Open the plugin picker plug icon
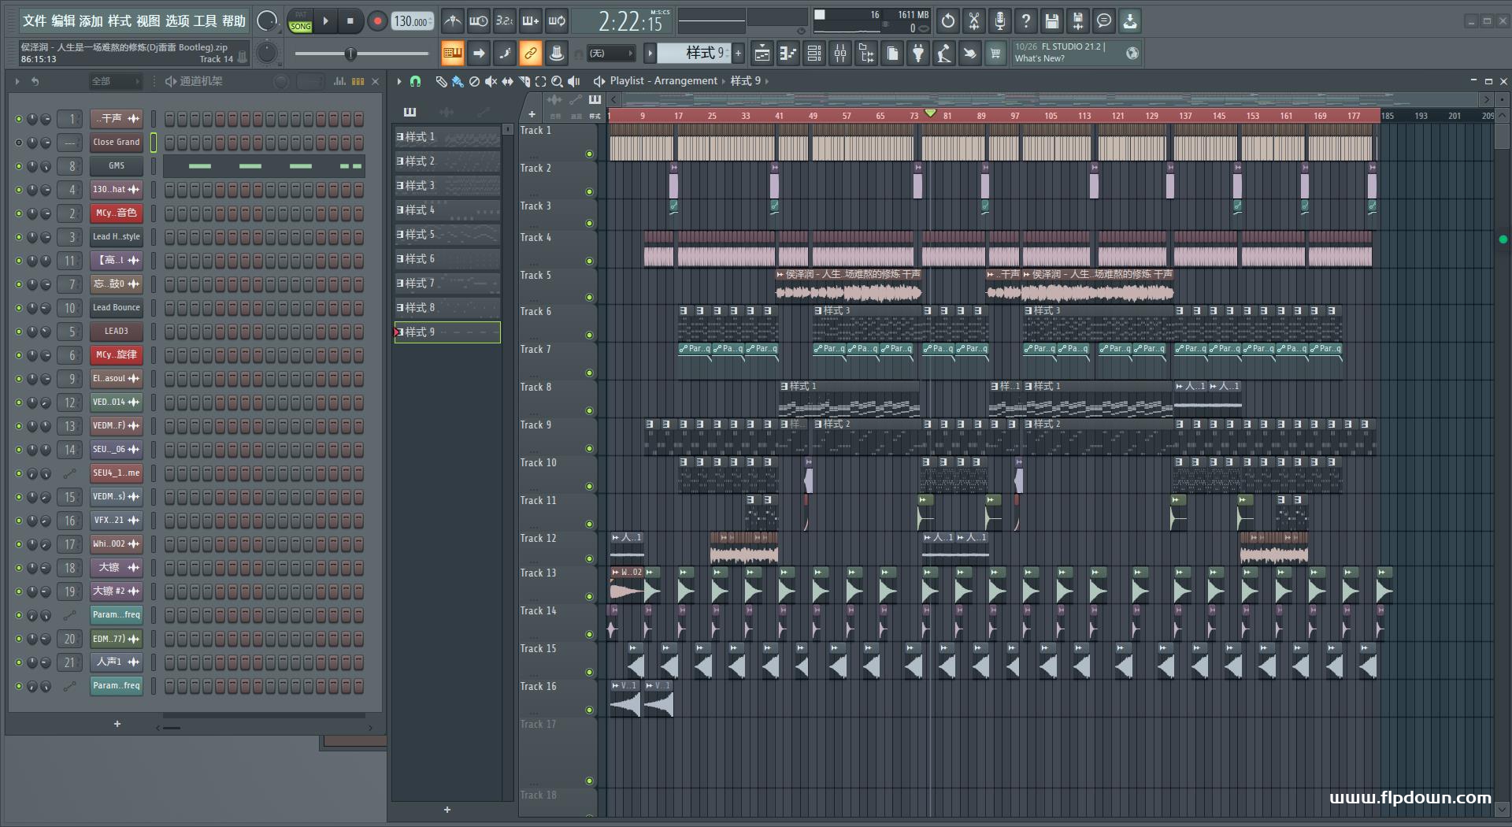 918,54
